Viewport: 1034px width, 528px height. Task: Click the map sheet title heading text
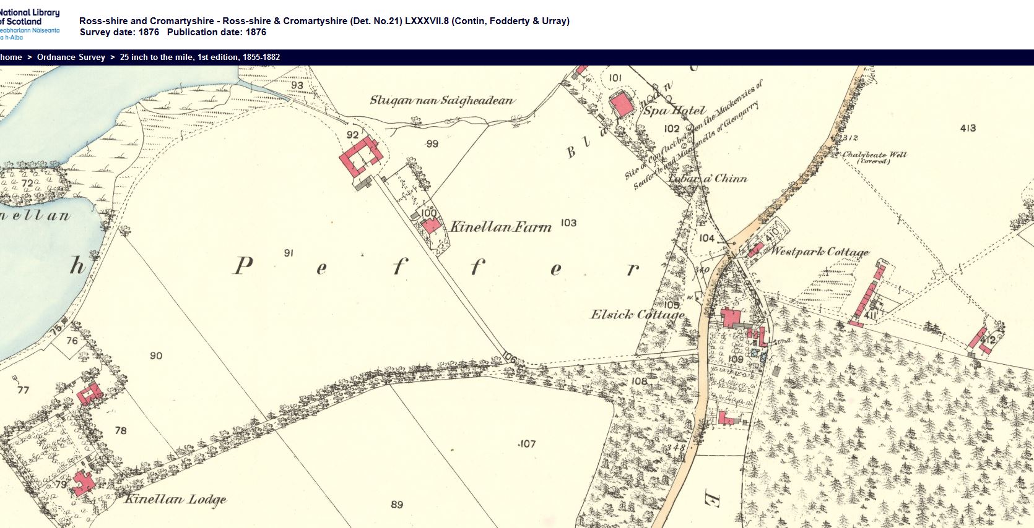point(324,21)
